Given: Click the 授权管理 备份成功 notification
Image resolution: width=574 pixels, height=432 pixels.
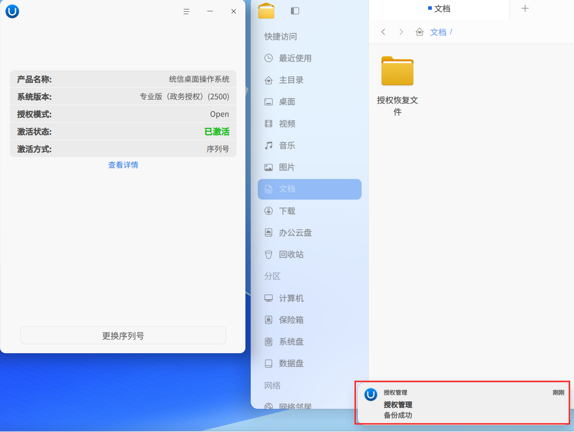Looking at the screenshot, I should [x=463, y=403].
